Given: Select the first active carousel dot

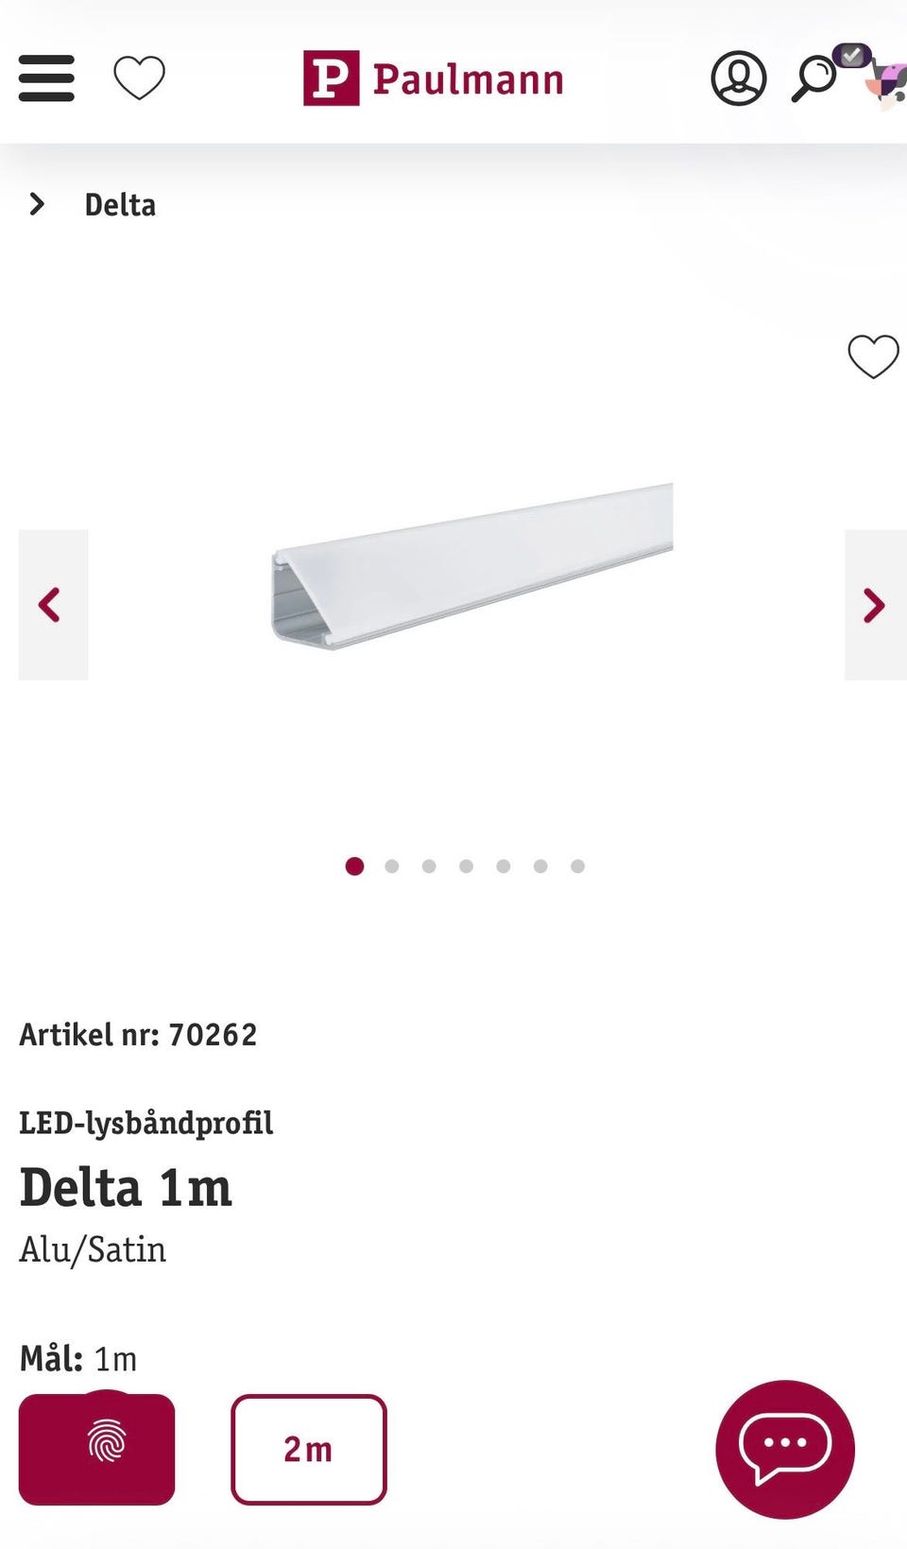Looking at the screenshot, I should click(354, 866).
